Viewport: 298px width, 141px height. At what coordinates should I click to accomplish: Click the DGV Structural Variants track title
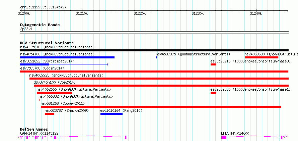click(x=47, y=43)
